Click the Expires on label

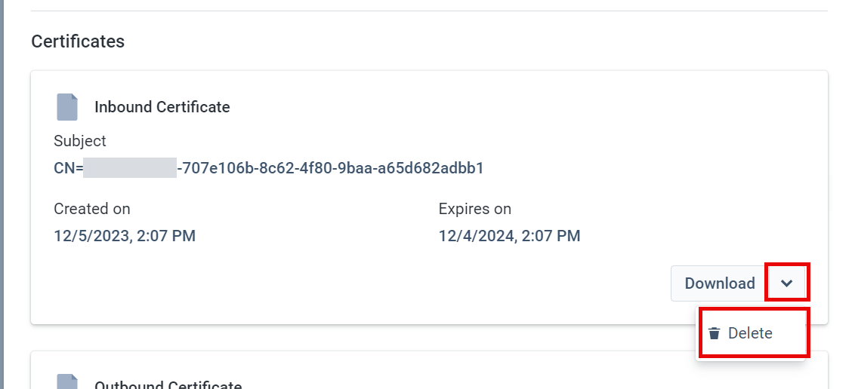coord(474,209)
